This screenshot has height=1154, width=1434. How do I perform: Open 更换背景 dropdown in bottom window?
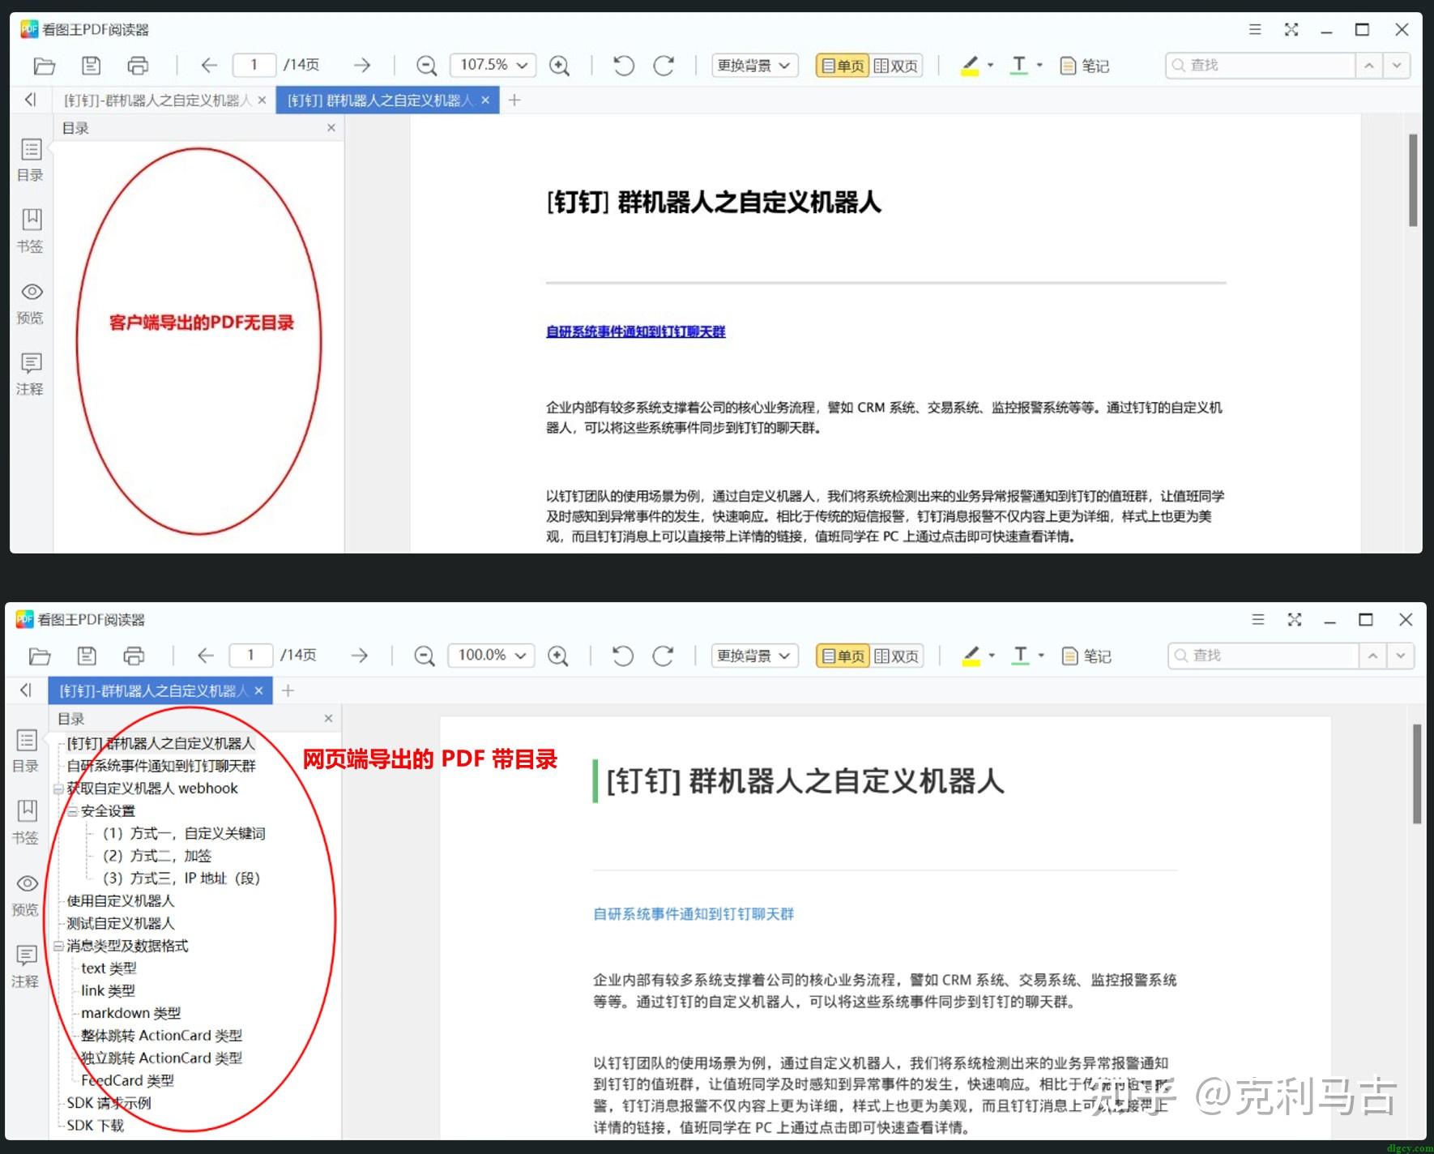click(x=755, y=656)
